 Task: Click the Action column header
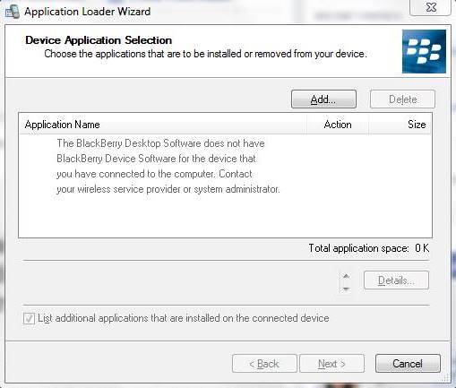[338, 125]
